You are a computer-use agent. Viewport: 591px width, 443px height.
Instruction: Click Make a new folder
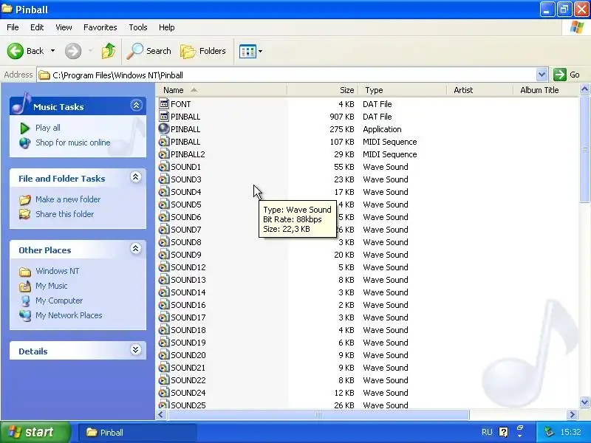68,199
